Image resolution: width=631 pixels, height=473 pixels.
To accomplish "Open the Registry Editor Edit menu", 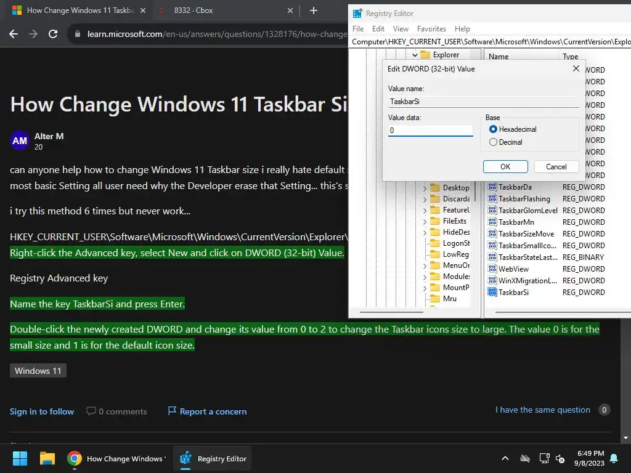I will 378,28.
